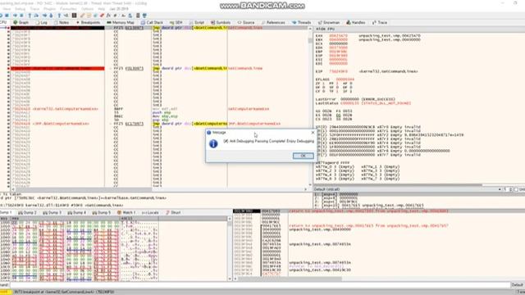Select the Dump 2 tab
The image size is (525, 295).
coord(27,212)
